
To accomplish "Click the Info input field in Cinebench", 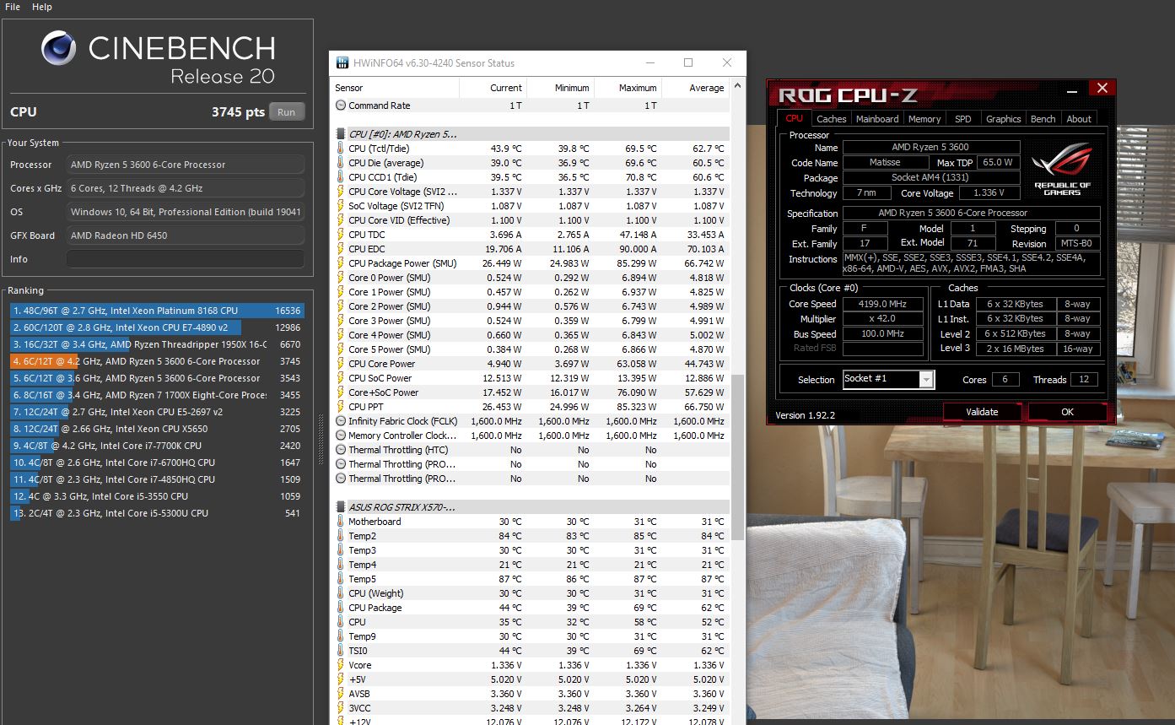I will tap(185, 259).
